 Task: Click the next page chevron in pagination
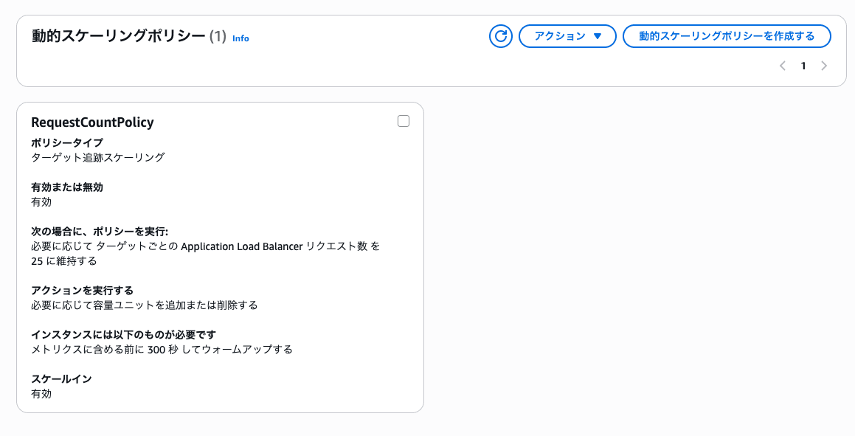point(824,66)
